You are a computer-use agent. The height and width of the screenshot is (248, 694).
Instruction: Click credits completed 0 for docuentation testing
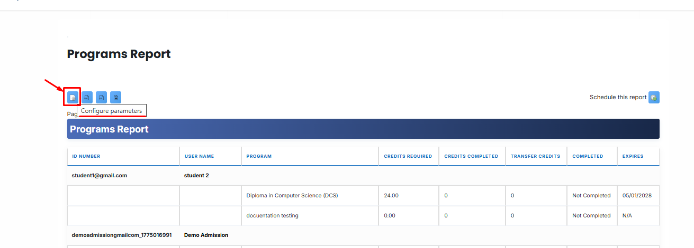point(446,215)
